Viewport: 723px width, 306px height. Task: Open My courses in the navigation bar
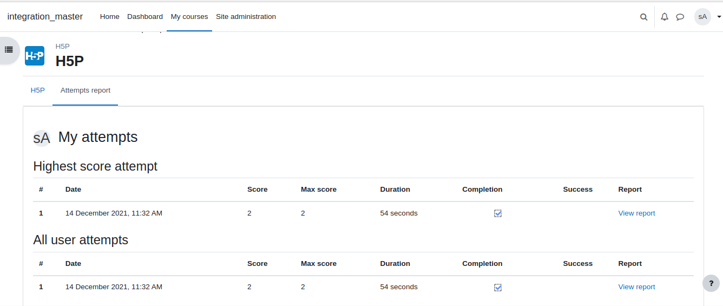[x=189, y=17]
